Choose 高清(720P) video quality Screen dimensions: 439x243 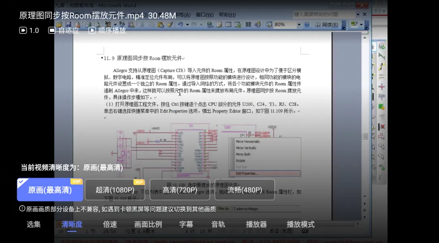point(180,190)
